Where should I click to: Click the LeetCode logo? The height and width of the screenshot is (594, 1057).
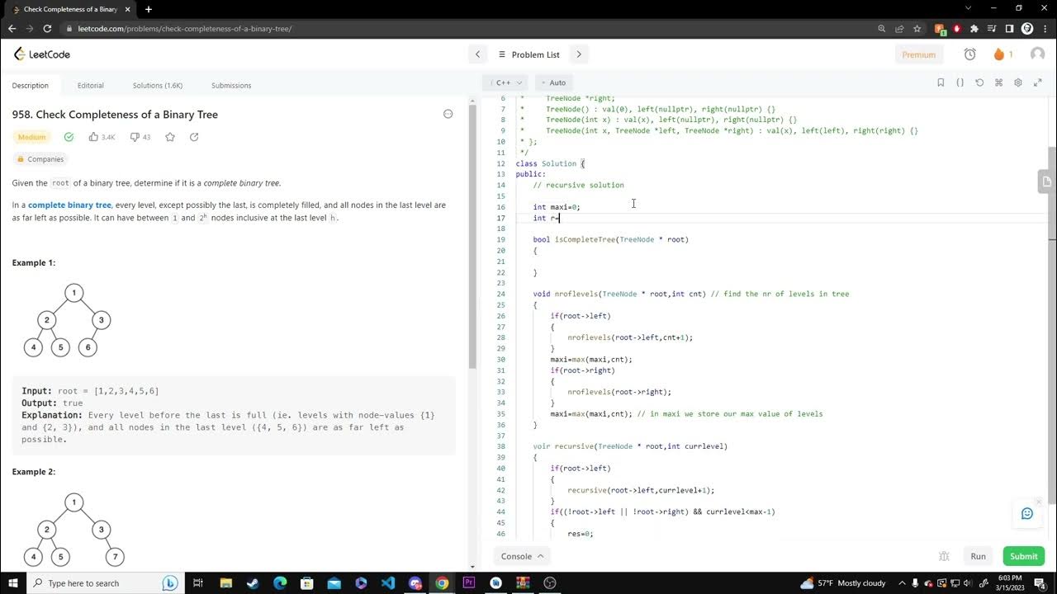point(41,54)
